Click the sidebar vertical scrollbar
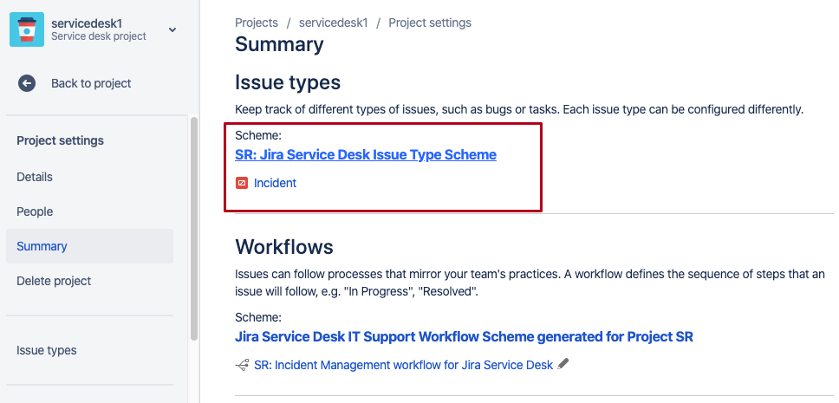This screenshot has width=839, height=403. click(x=194, y=229)
